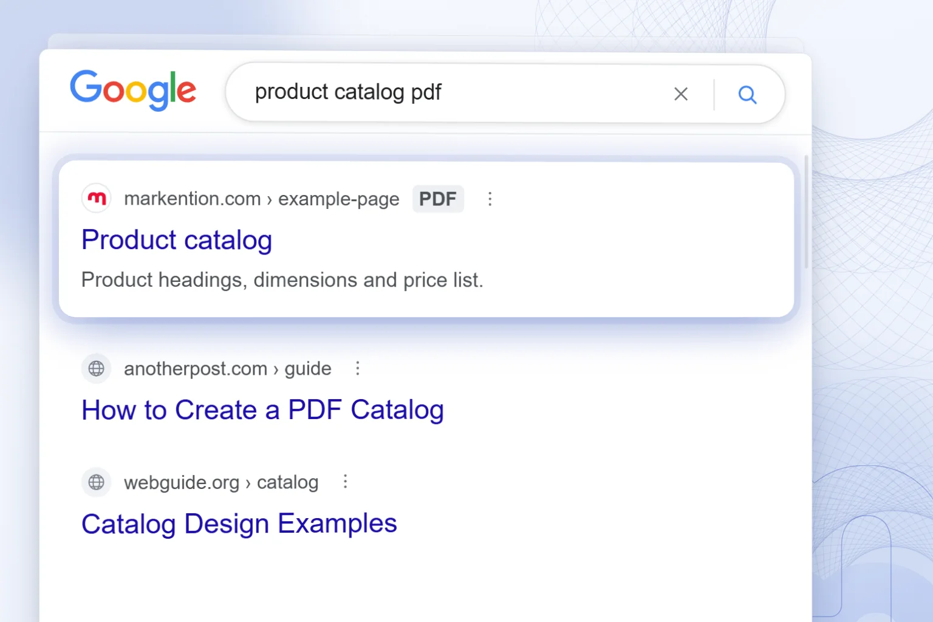
Task: Click the snippet 'Product headings, dimensions and price list.'
Action: tap(282, 280)
